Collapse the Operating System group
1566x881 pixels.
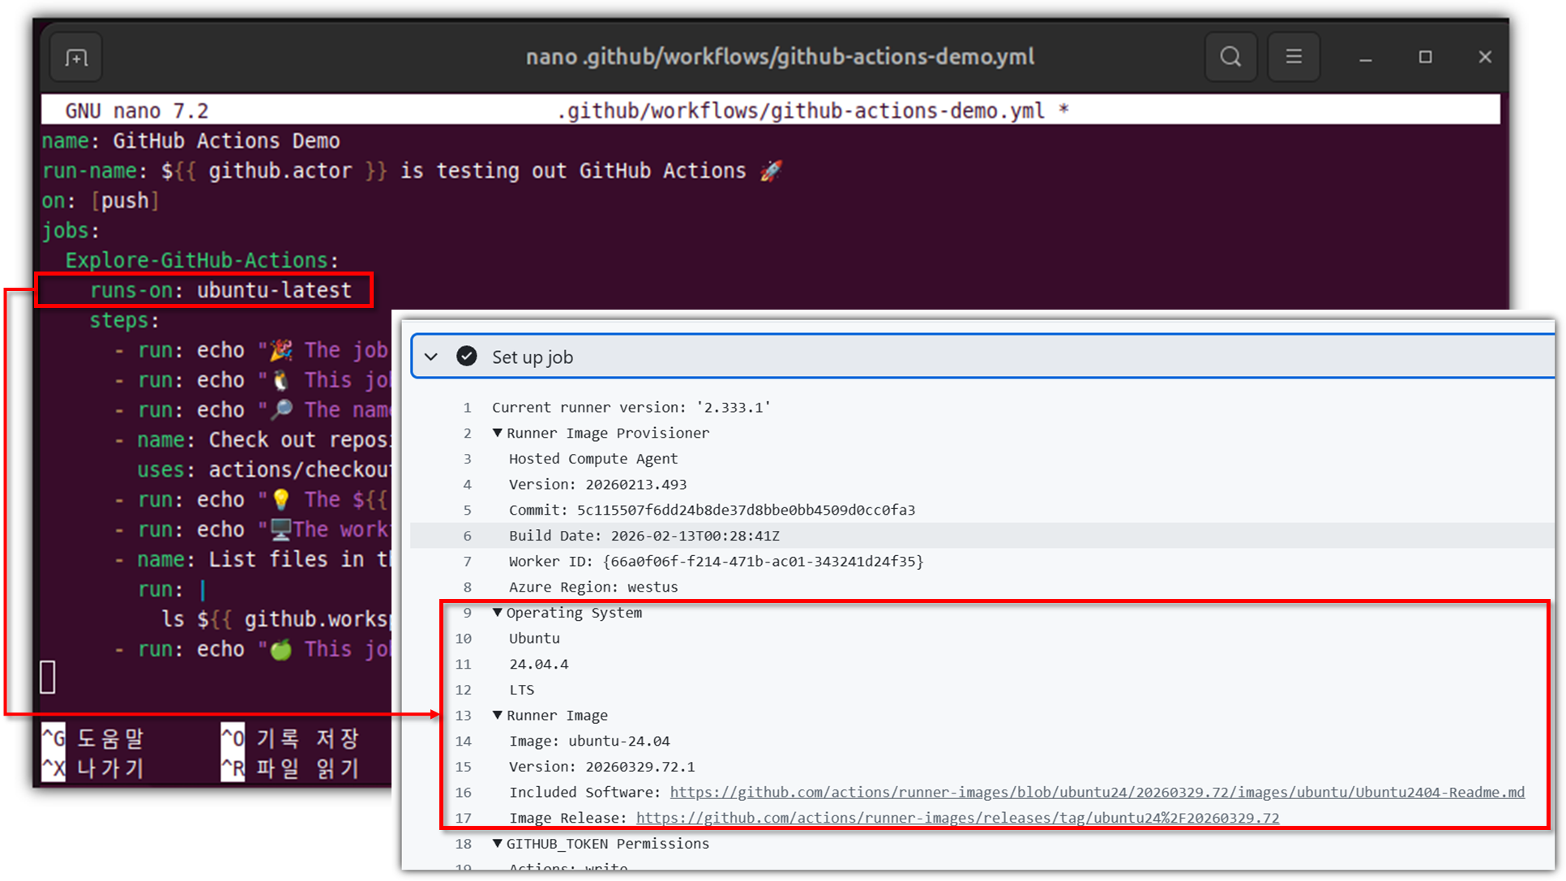pos(498,613)
